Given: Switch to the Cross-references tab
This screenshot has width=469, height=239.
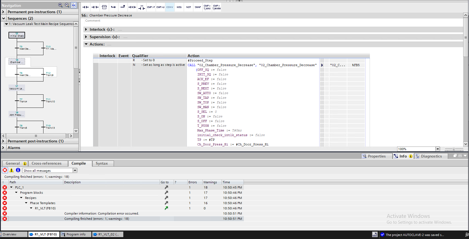Looking at the screenshot, I should pyautogui.click(x=47, y=163).
